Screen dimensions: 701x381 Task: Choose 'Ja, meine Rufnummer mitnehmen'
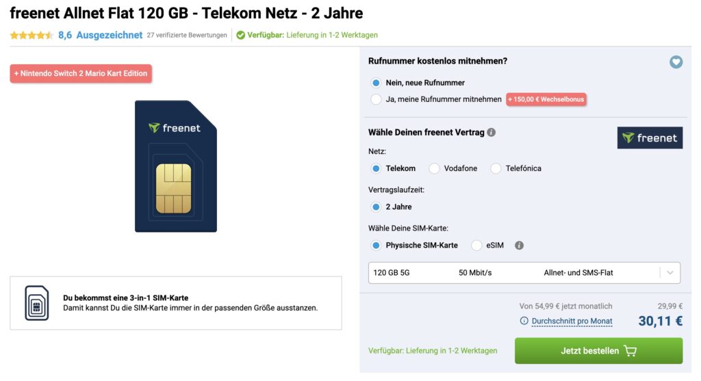376,100
